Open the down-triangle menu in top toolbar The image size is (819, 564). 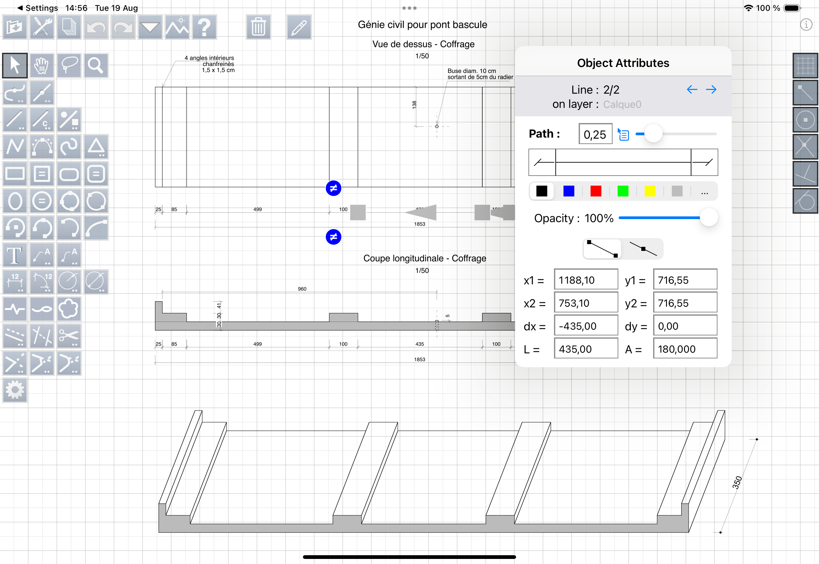pos(150,27)
